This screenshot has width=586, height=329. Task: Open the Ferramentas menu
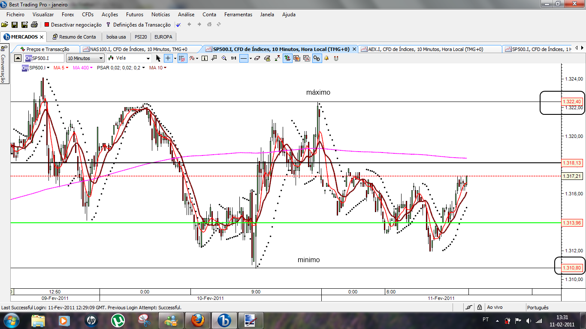click(x=238, y=14)
